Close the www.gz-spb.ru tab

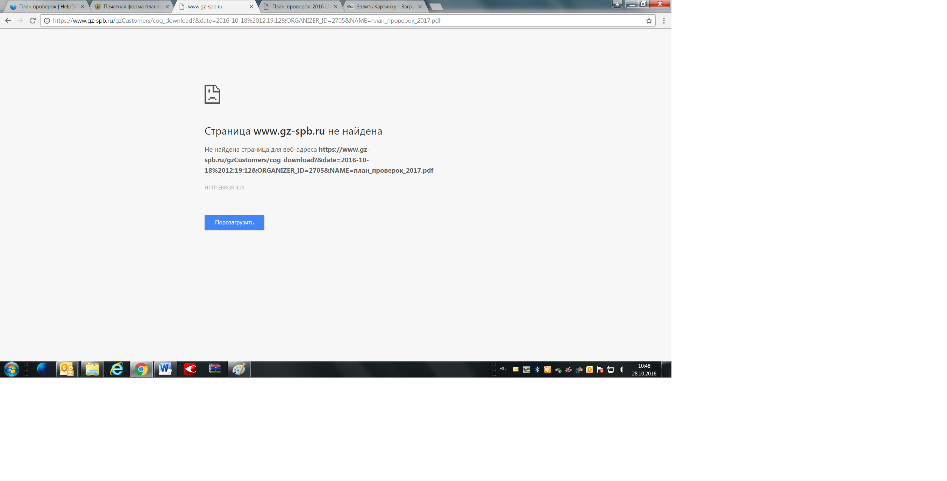251,7
